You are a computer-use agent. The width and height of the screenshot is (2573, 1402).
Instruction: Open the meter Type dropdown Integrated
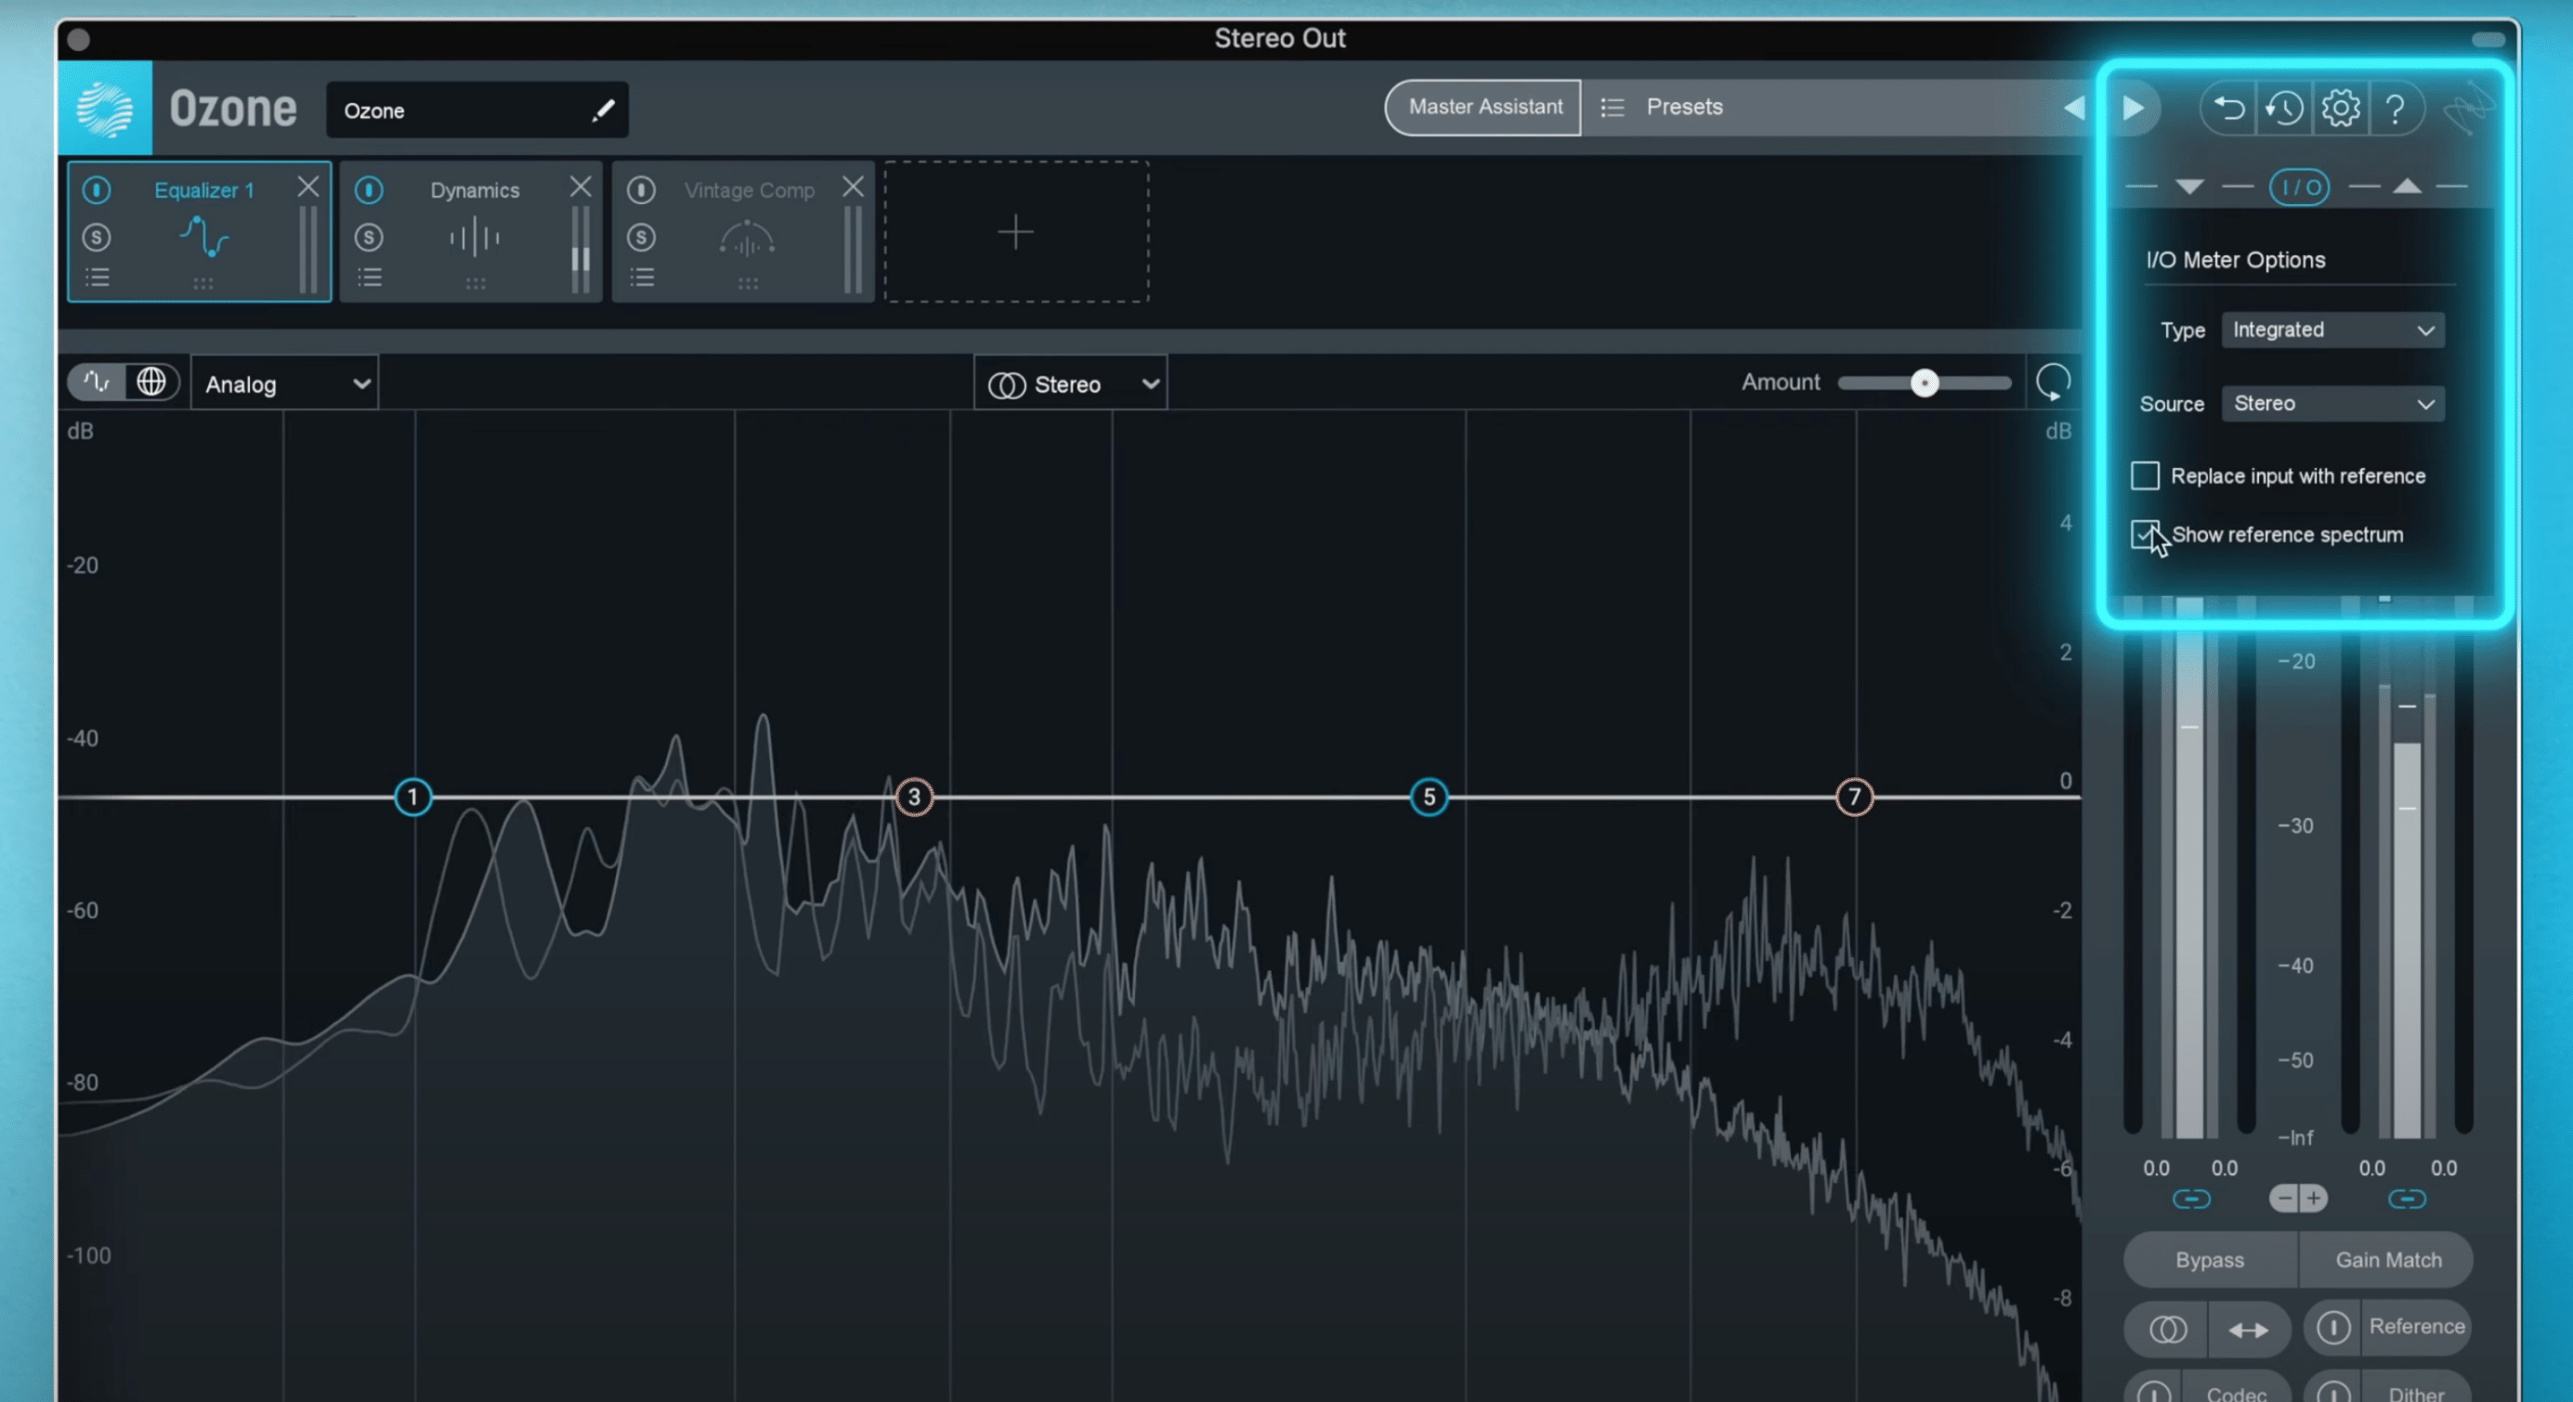pos(2332,330)
